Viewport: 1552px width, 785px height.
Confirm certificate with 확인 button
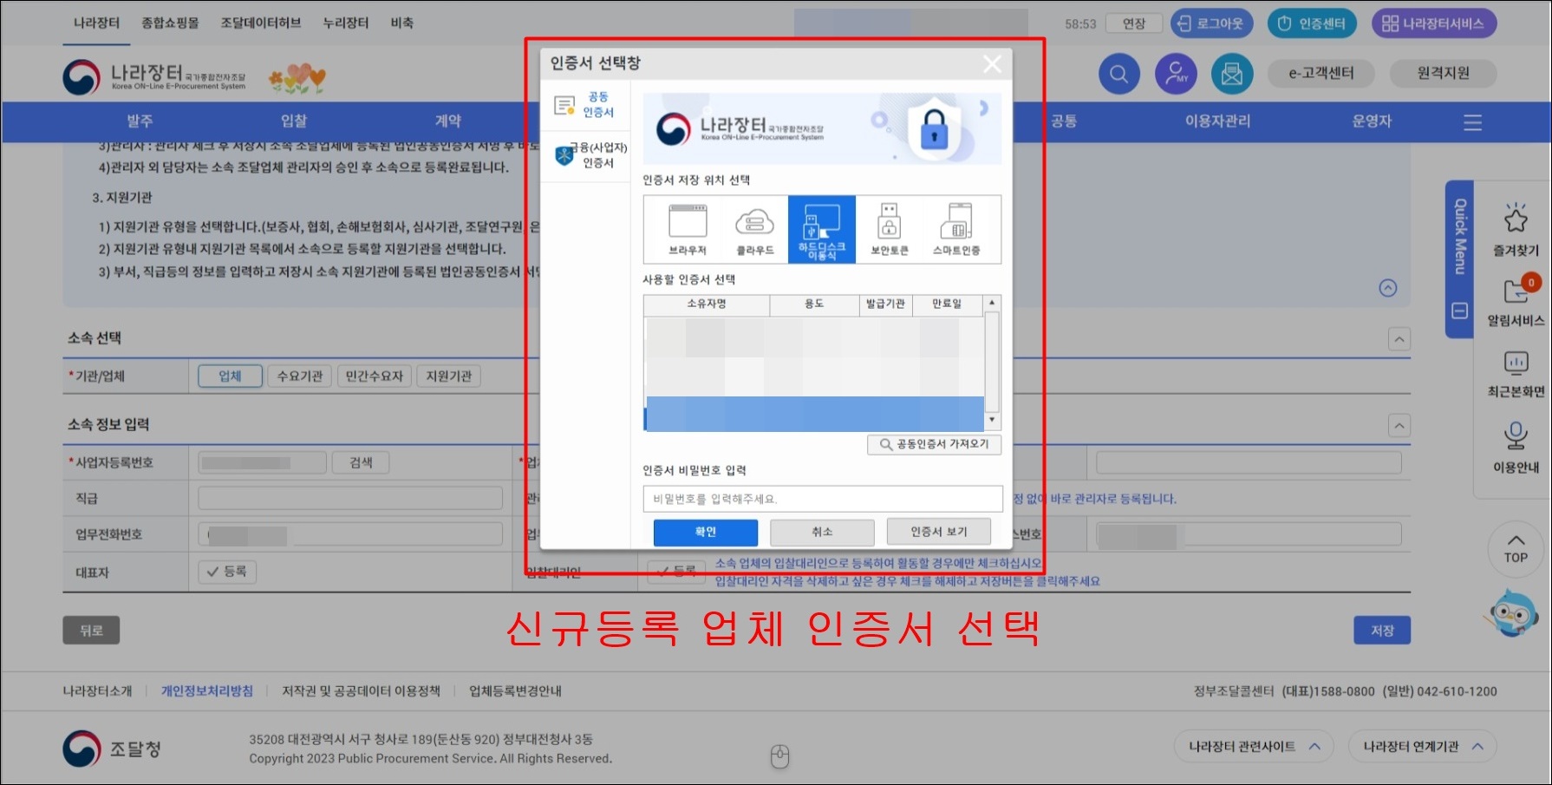[x=706, y=532]
